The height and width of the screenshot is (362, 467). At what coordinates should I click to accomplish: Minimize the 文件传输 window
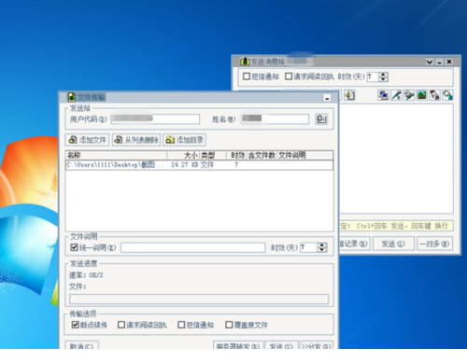pos(327,98)
